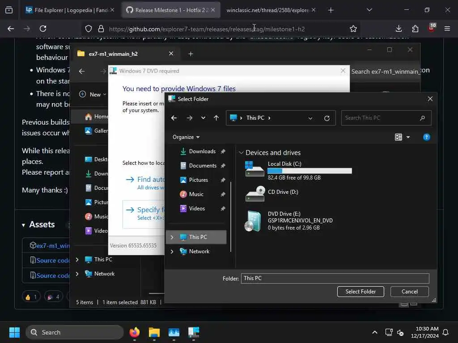This screenshot has width=458, height=343.
Task: Open the notifications bell in taskbar
Action: 446,332
